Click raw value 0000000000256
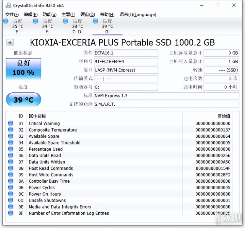Image resolution: width=245 pixels, height=228 pixels. pos(213,155)
